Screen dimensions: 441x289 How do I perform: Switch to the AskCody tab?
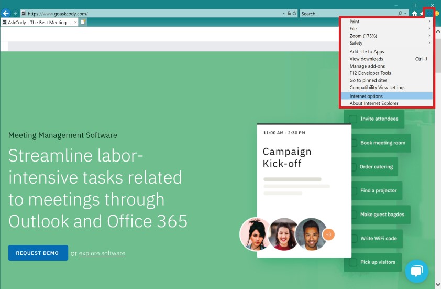point(40,22)
